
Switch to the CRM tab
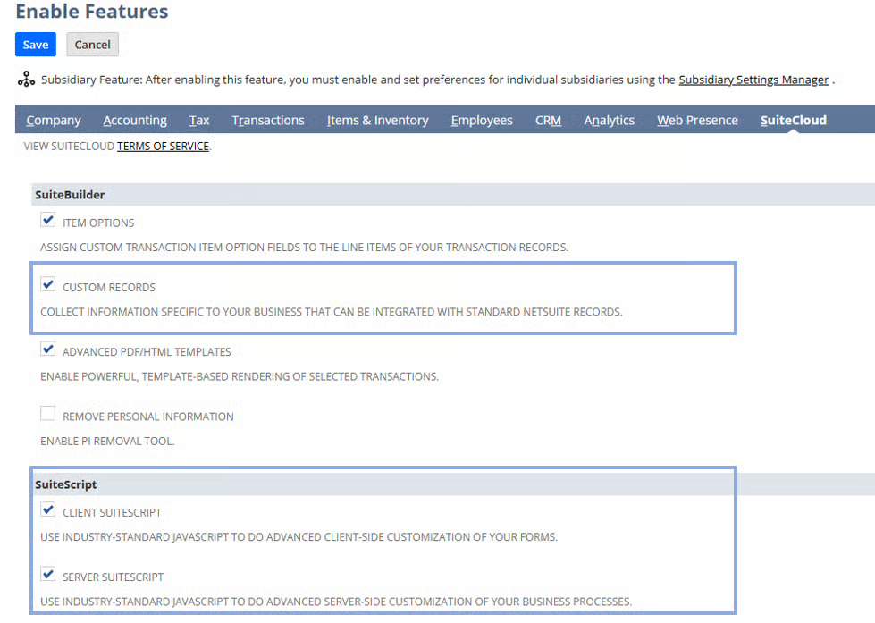[x=548, y=120]
